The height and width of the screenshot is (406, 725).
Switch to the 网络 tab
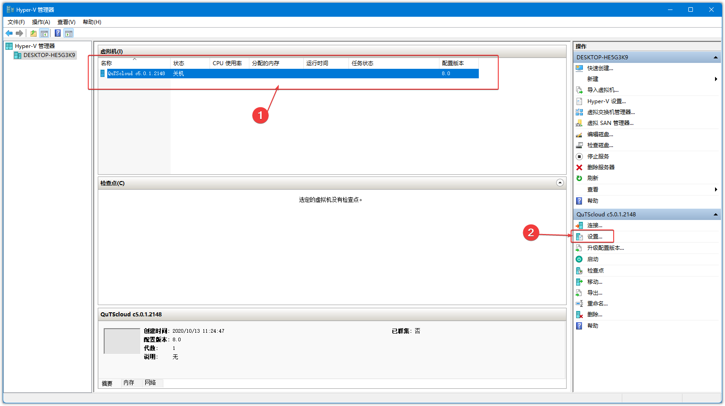[151, 383]
